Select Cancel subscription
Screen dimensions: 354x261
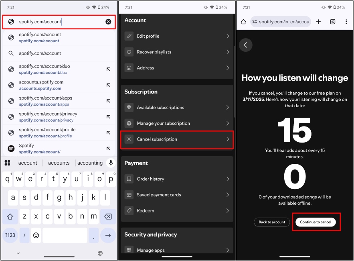(177, 139)
